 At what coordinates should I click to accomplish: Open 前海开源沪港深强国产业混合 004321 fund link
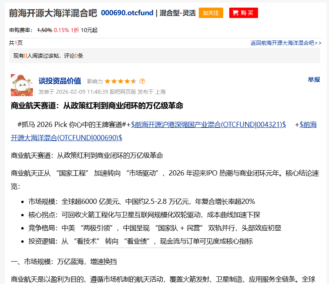coord(208,125)
